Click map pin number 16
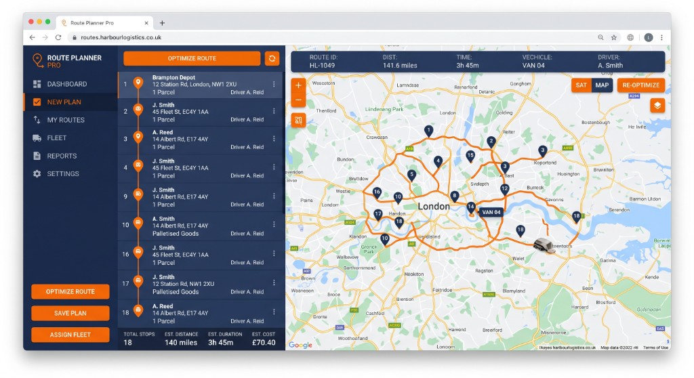Viewport: 694px width, 378px height. tap(377, 192)
